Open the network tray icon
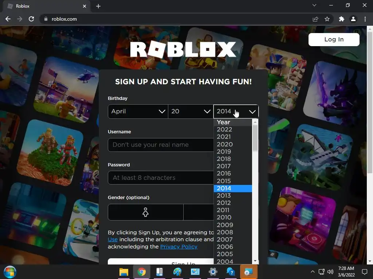 pos(322,272)
